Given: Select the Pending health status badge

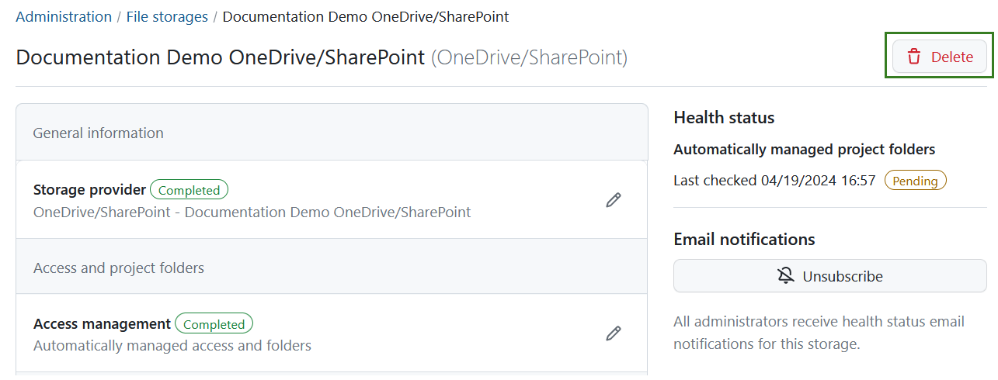Looking at the screenshot, I should [x=915, y=181].
